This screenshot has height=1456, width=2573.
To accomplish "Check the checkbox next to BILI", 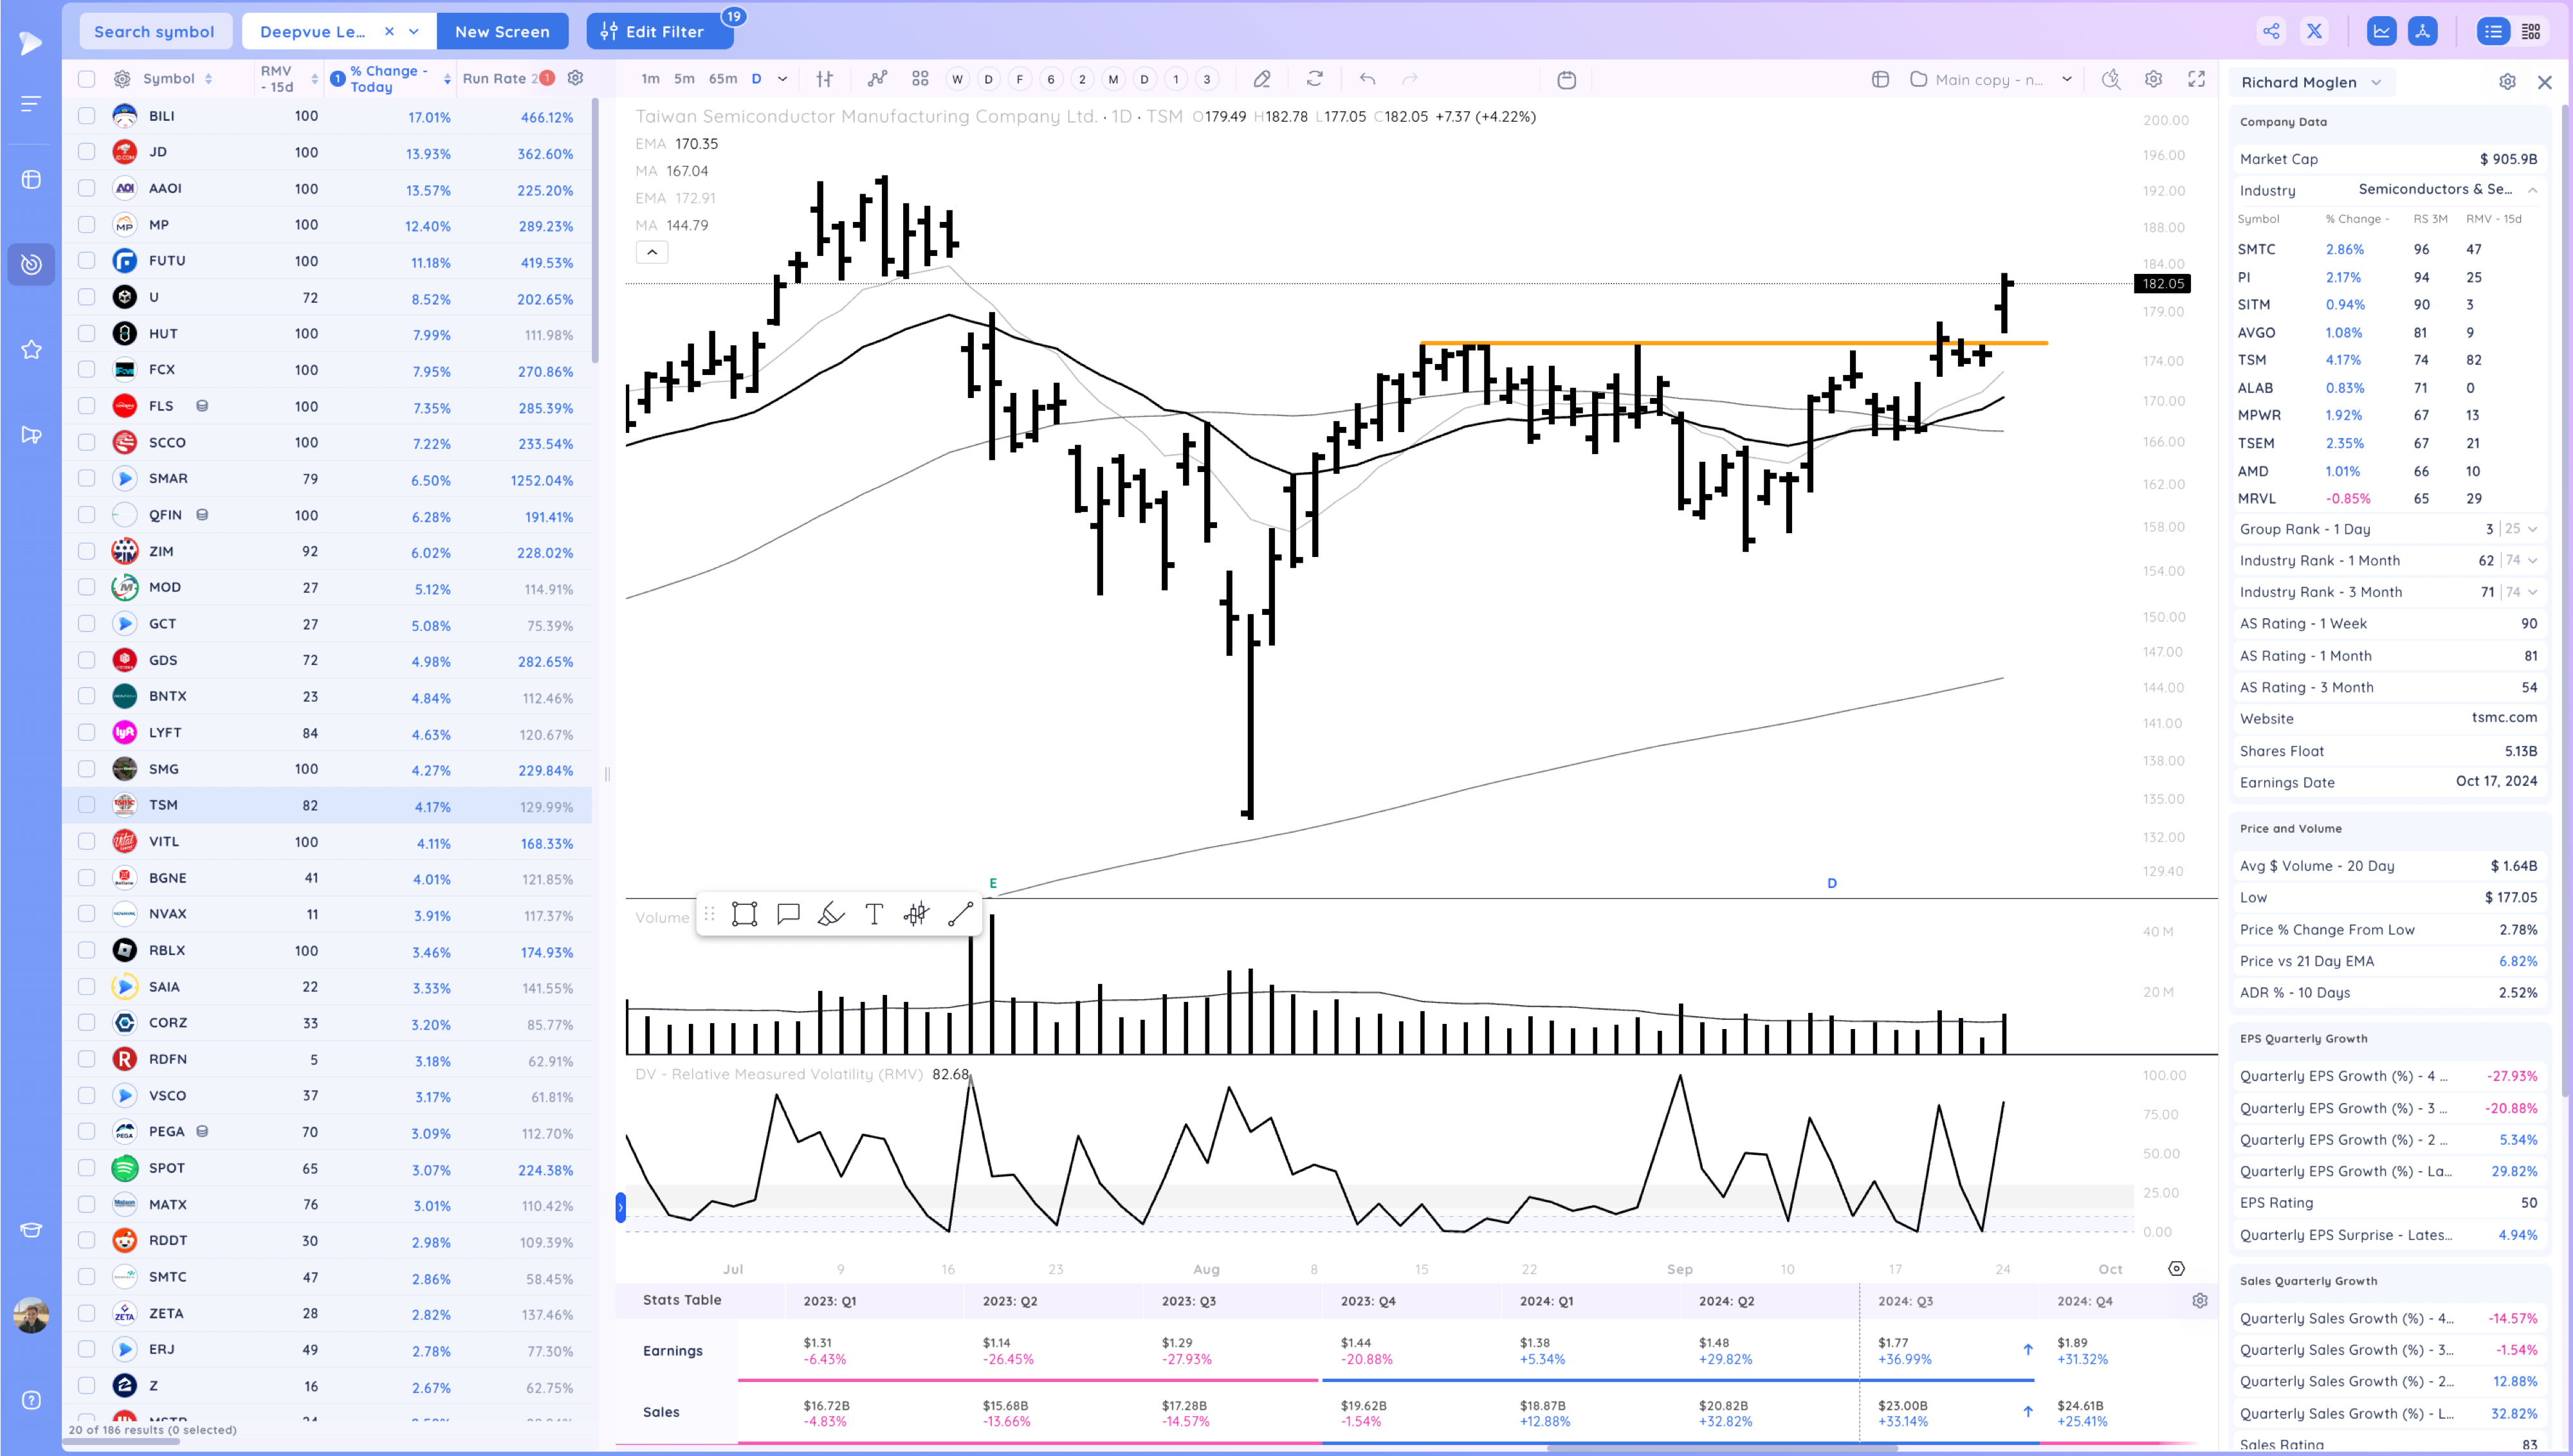I will (86, 116).
